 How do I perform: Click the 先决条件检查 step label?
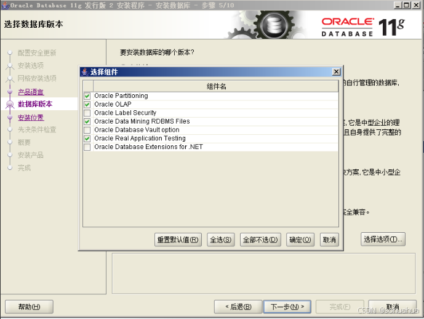pyautogui.click(x=37, y=129)
